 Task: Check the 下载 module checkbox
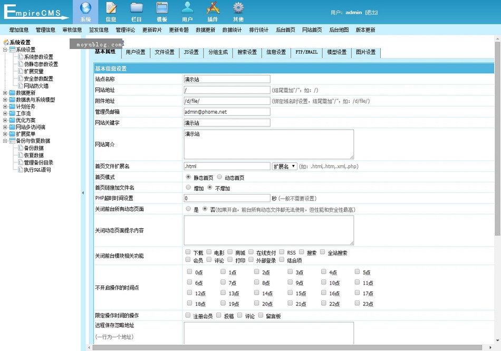click(188, 252)
